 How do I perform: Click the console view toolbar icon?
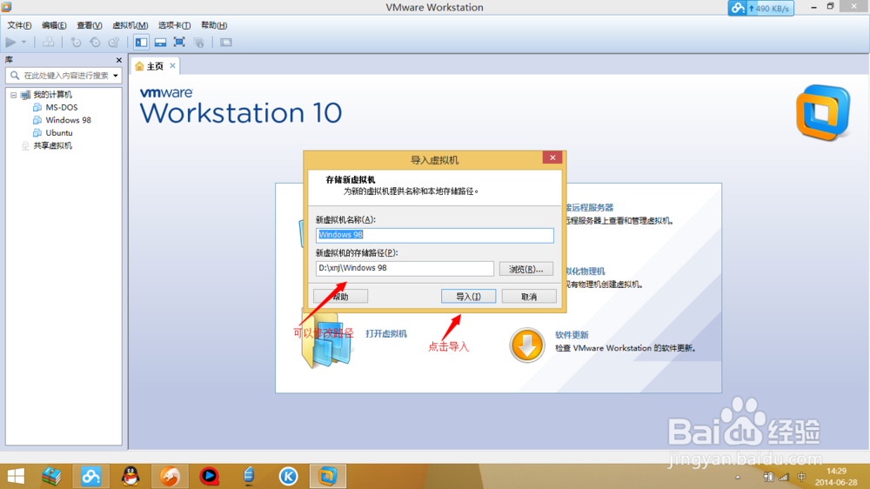coord(226,42)
